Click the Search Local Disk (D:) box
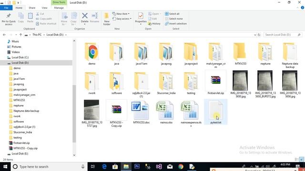Image resolution: width=305 pixels, height=171 pixels. pyautogui.click(x=283, y=35)
